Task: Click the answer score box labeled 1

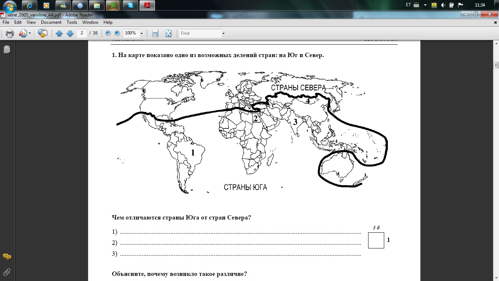Action: coord(376,240)
